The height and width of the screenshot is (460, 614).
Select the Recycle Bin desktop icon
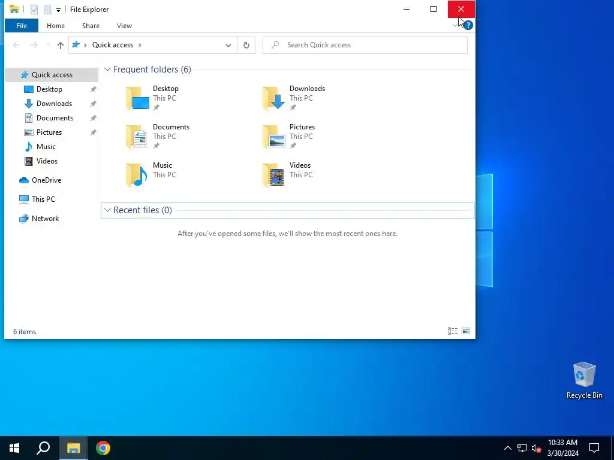click(x=584, y=380)
